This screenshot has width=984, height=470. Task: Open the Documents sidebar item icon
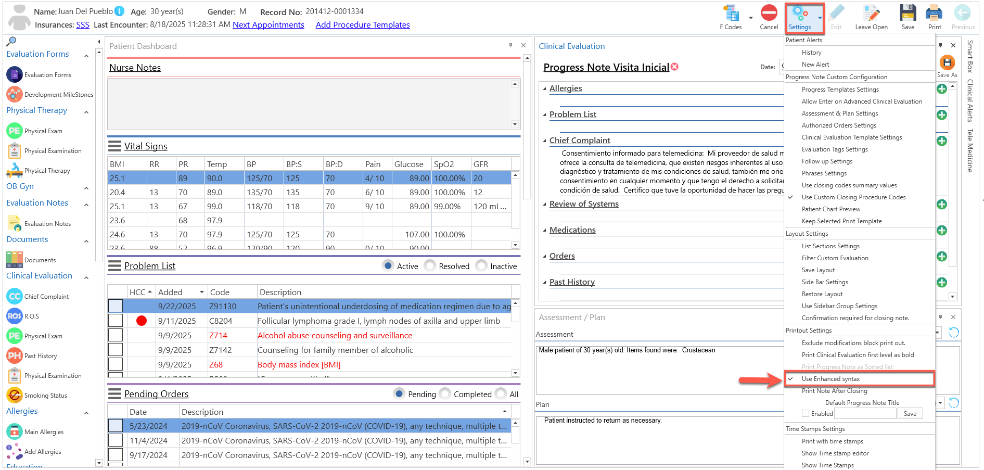coord(15,260)
